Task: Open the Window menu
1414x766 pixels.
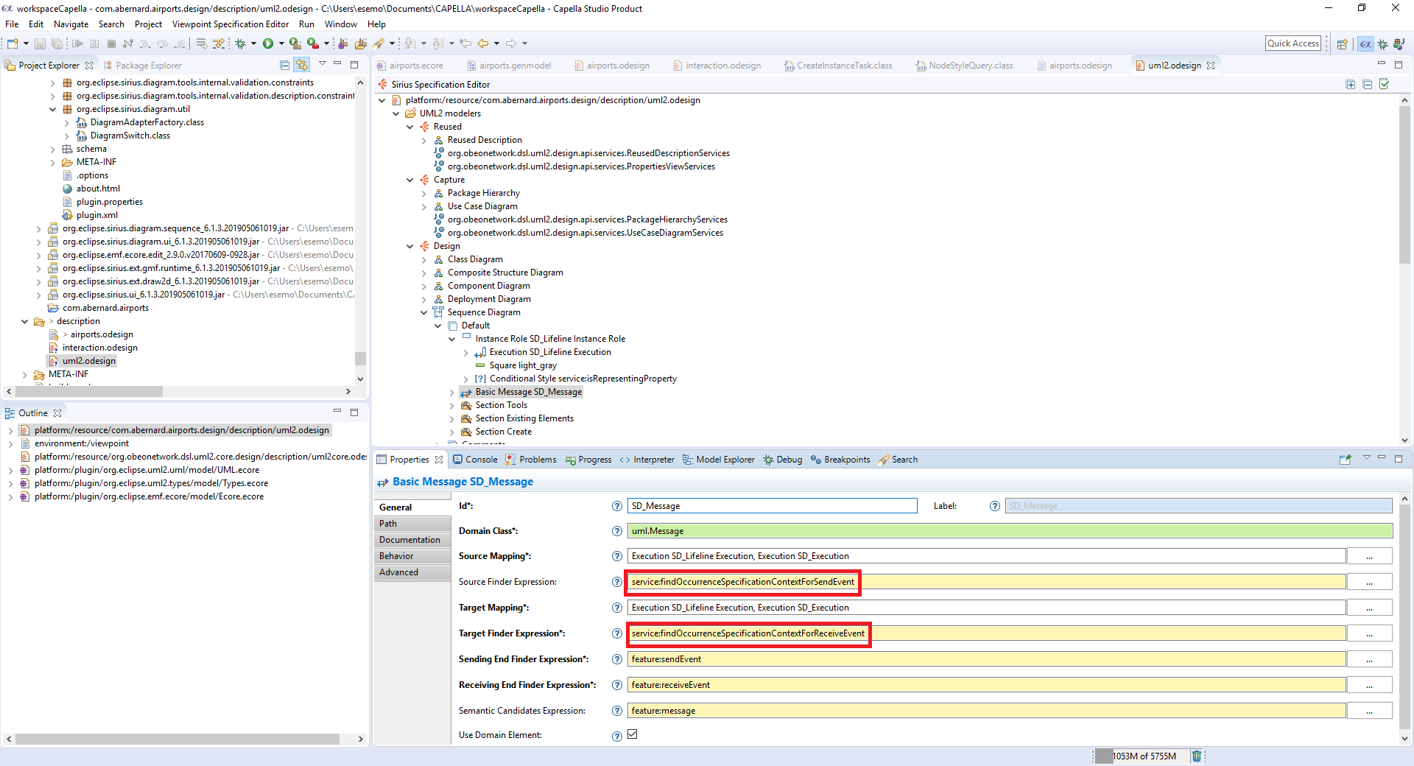Action: tap(341, 24)
